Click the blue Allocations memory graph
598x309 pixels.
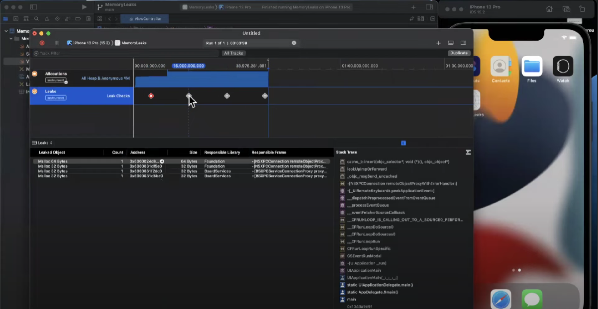pos(201,79)
